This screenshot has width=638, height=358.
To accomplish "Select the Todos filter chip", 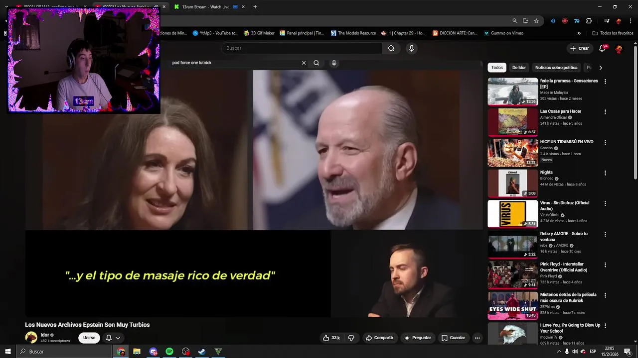I will click(x=497, y=67).
